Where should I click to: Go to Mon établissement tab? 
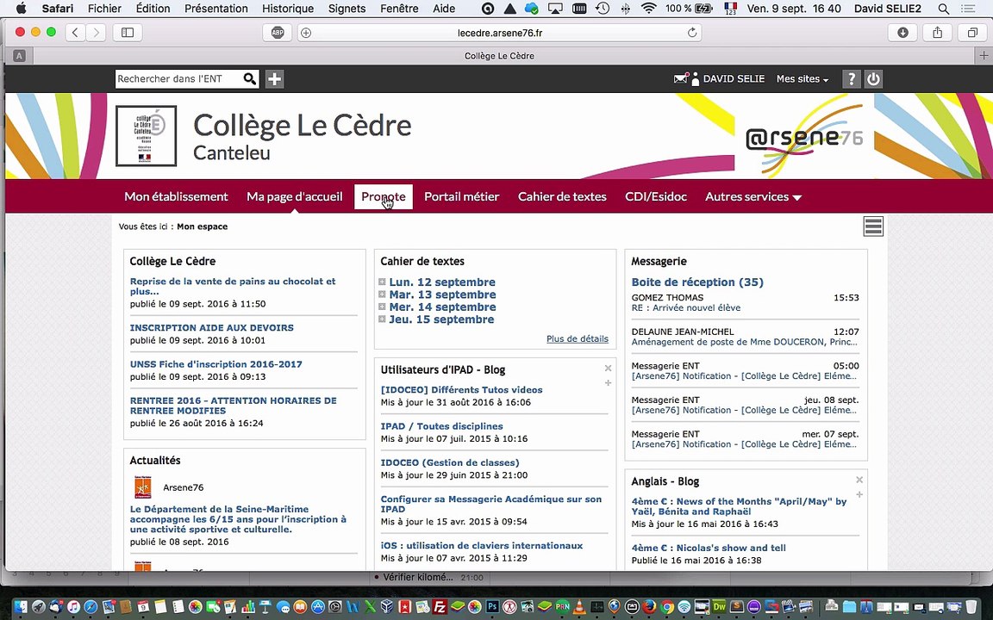tap(176, 196)
